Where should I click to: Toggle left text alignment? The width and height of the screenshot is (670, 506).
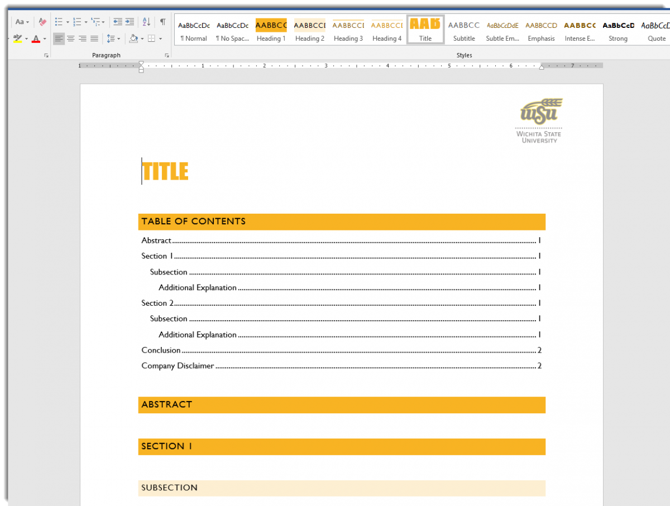[x=59, y=38]
